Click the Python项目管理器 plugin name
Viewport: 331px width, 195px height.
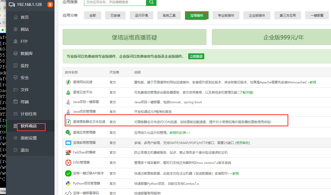point(86,183)
